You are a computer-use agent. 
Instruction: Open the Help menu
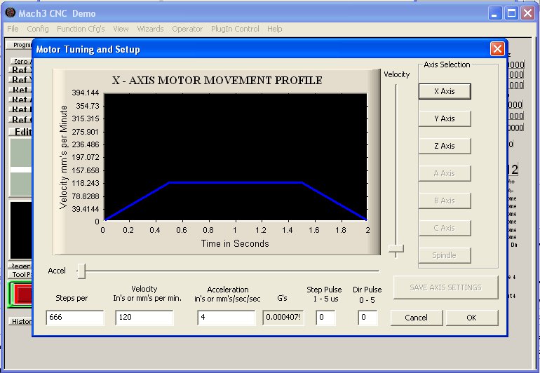275,29
